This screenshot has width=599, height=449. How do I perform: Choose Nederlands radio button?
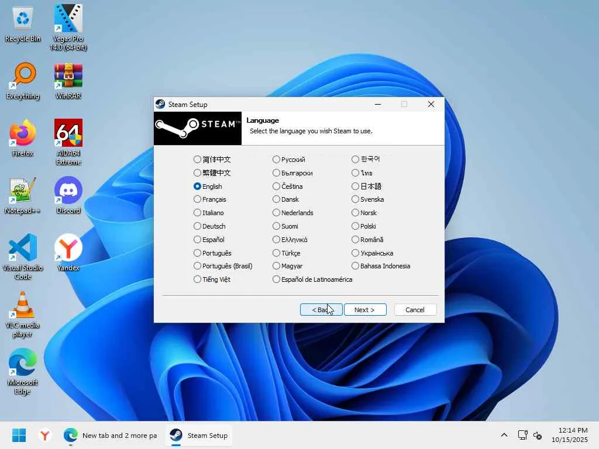[x=294, y=213]
